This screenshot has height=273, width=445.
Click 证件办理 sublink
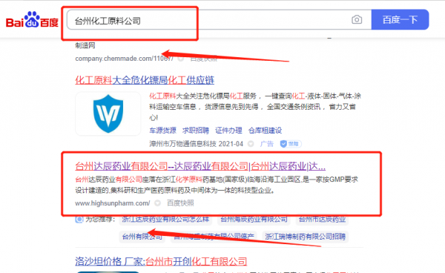click(x=228, y=131)
